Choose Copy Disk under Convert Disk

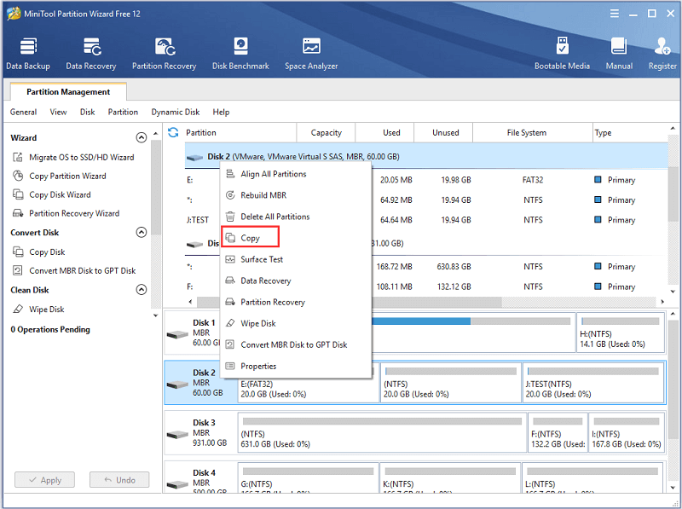pyautogui.click(x=38, y=252)
